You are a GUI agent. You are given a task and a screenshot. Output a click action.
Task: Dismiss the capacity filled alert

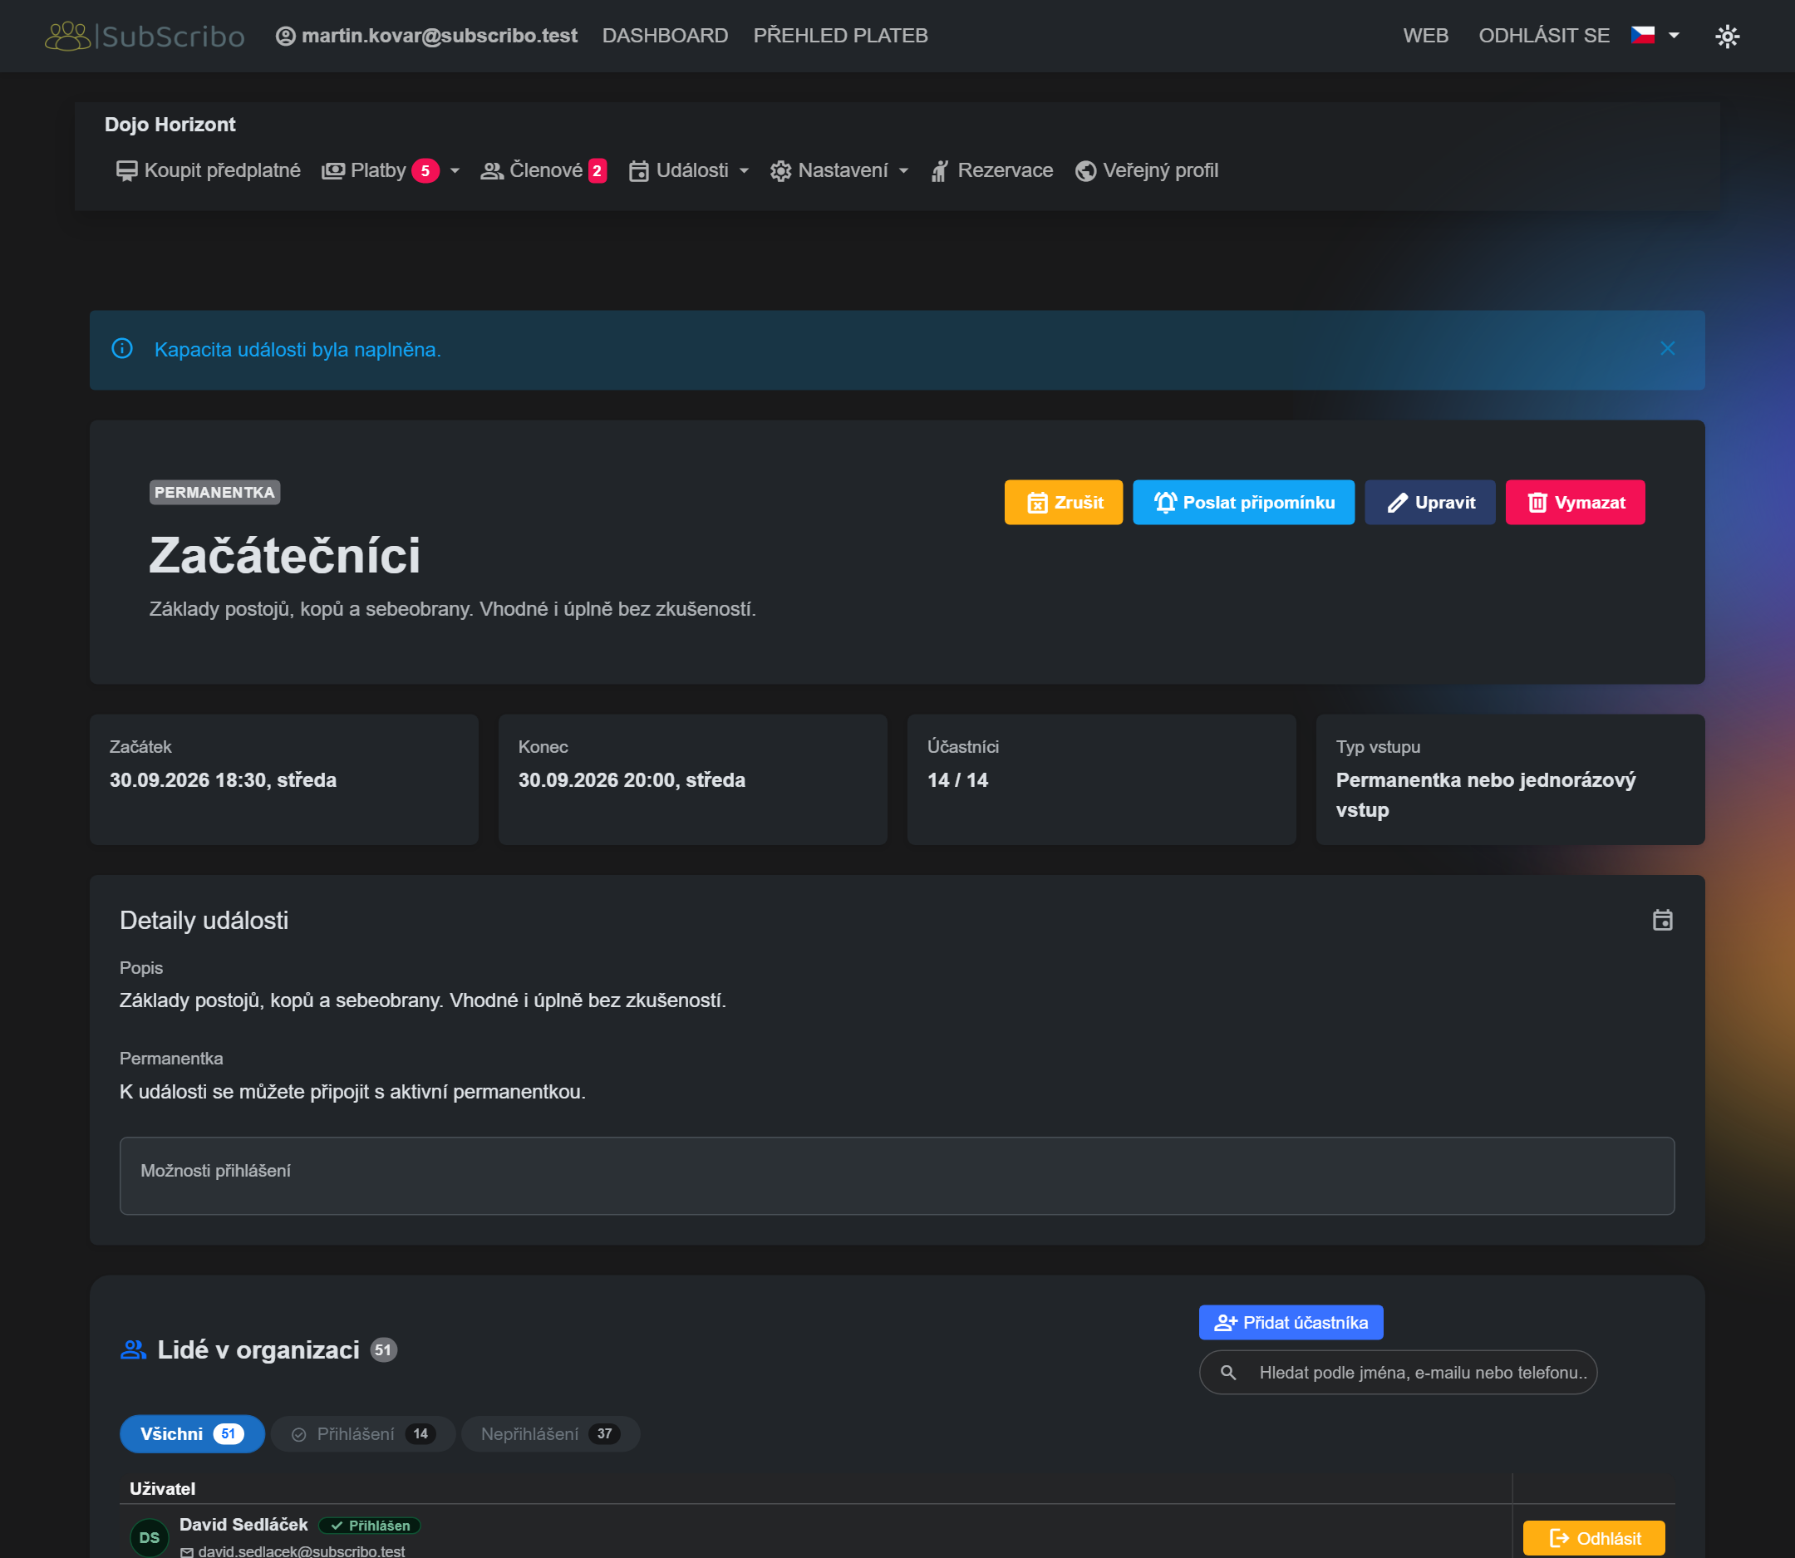pos(1667,349)
